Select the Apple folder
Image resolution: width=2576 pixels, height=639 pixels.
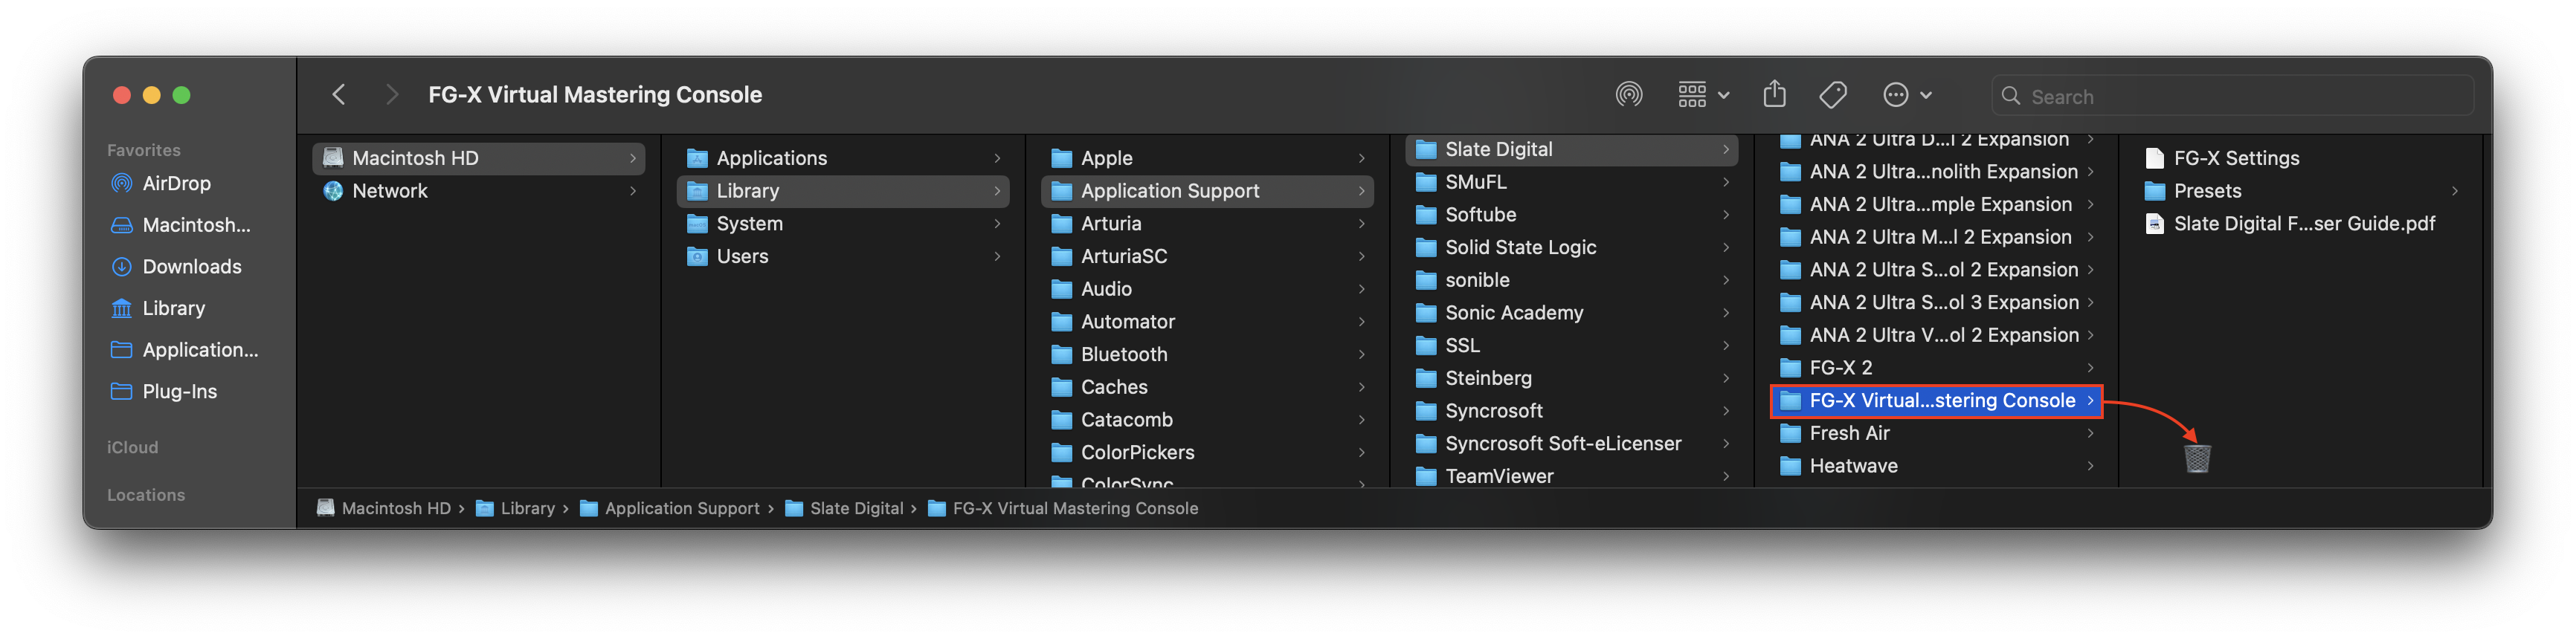coord(1207,158)
